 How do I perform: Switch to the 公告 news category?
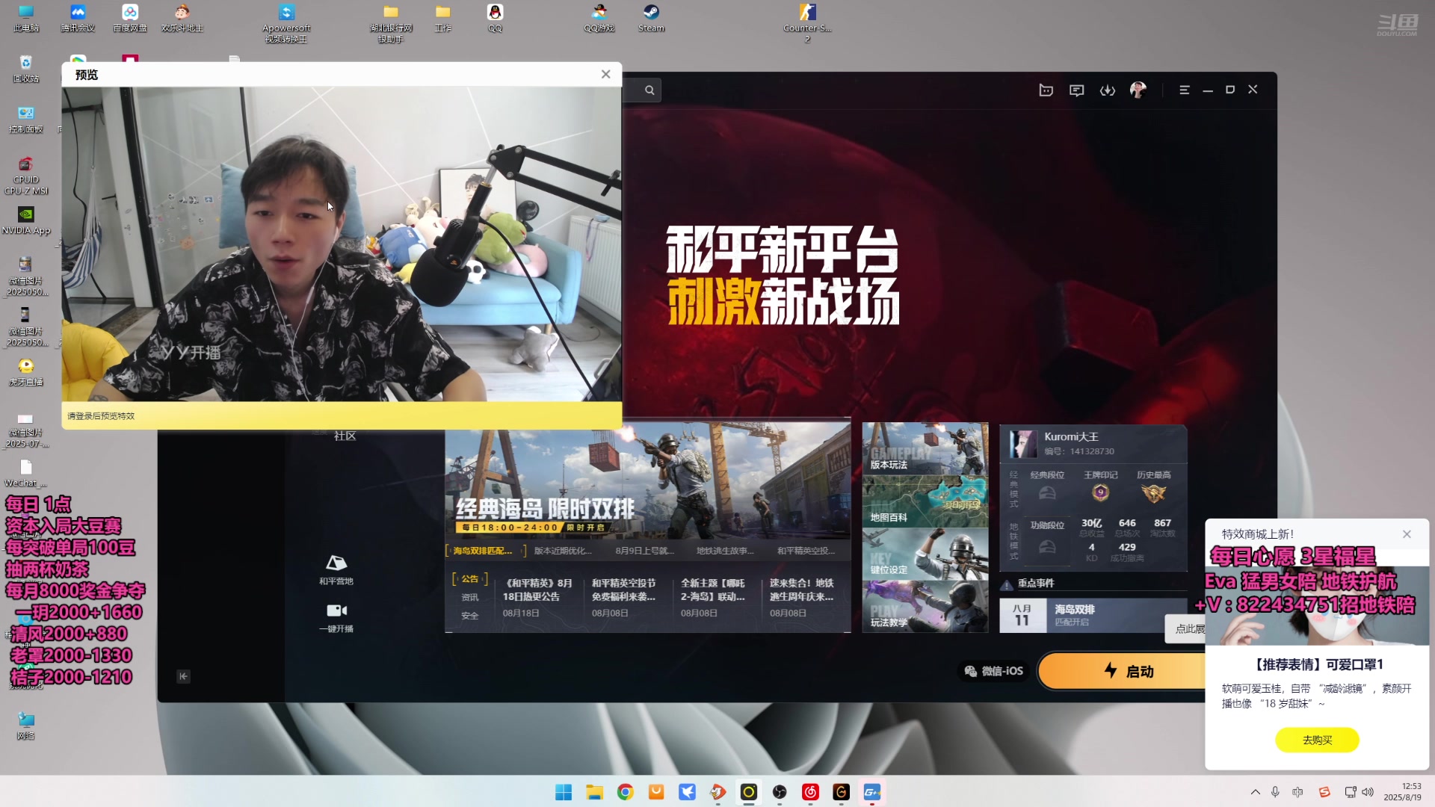click(469, 579)
